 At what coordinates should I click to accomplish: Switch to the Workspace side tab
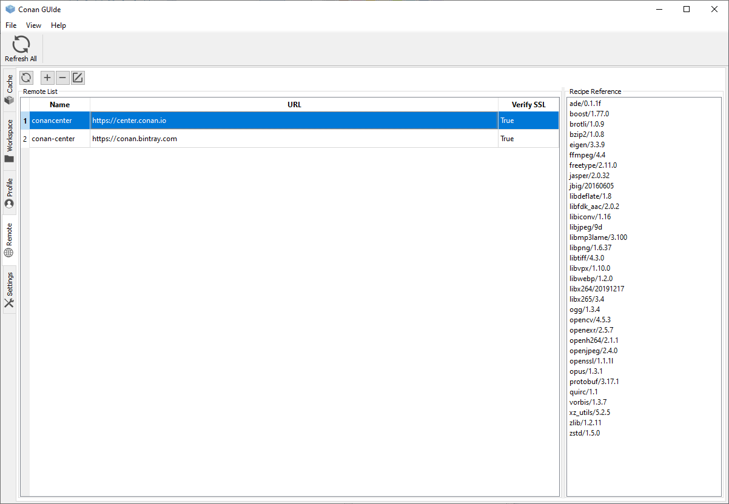9,141
